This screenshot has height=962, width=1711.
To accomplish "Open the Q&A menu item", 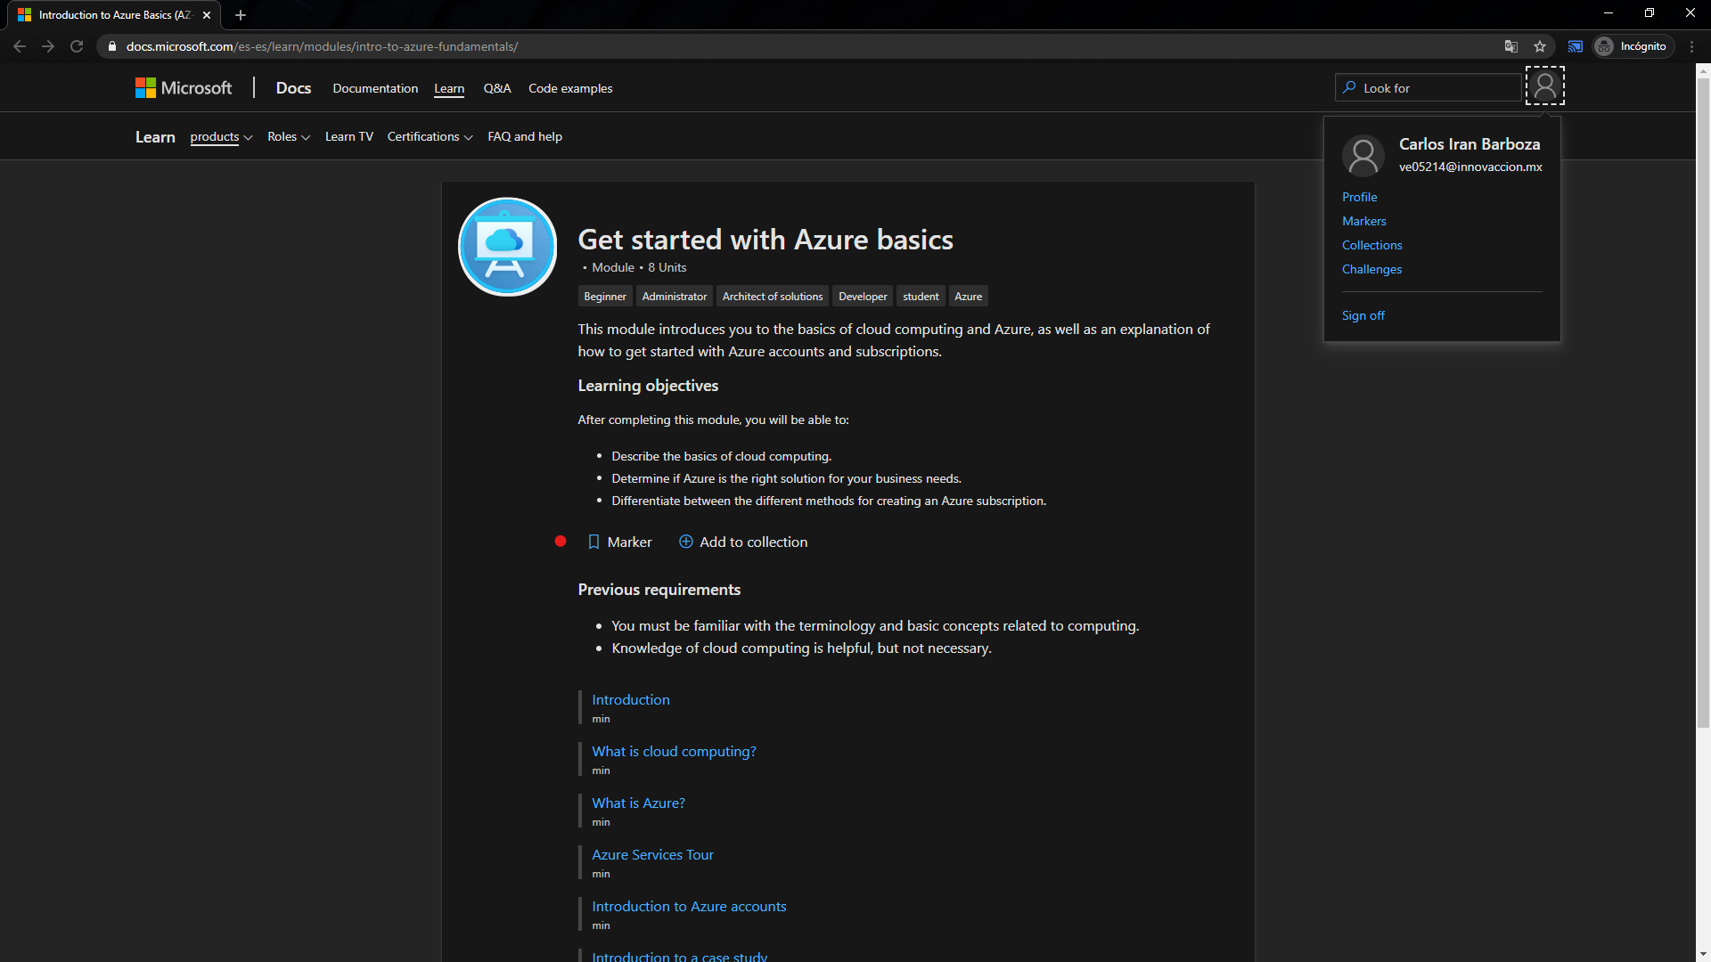I will click(497, 88).
